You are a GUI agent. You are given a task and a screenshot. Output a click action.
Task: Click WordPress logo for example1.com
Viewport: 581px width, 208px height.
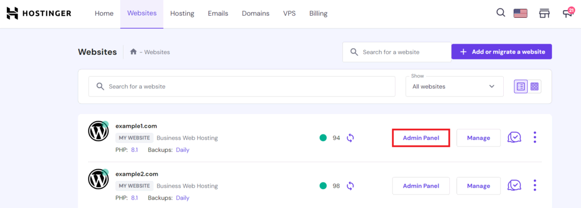[x=98, y=131]
